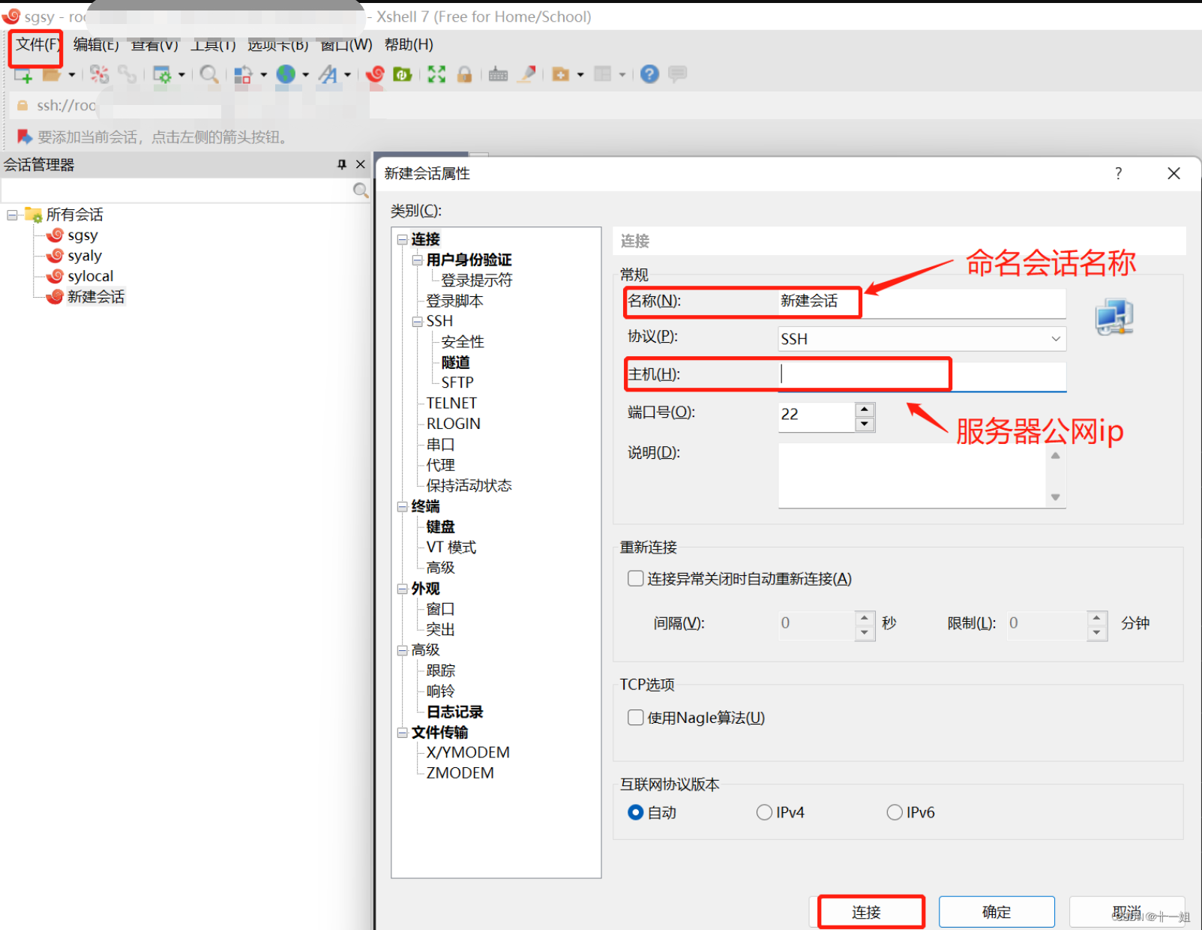Click the 确定 button

(x=997, y=912)
